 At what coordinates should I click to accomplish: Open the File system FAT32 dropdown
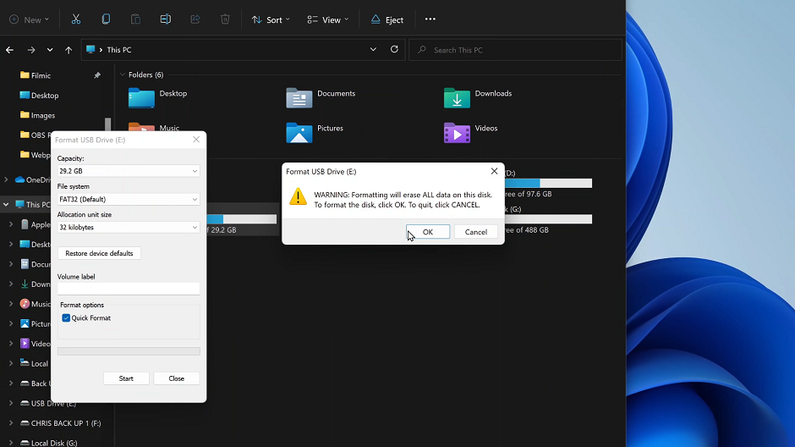129,200
